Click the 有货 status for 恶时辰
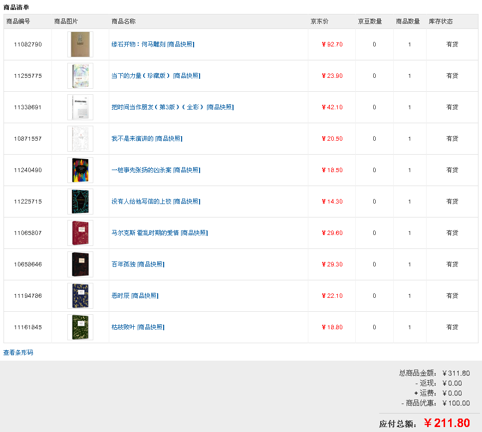Viewport: 482px width, 432px height. pyautogui.click(x=452, y=296)
